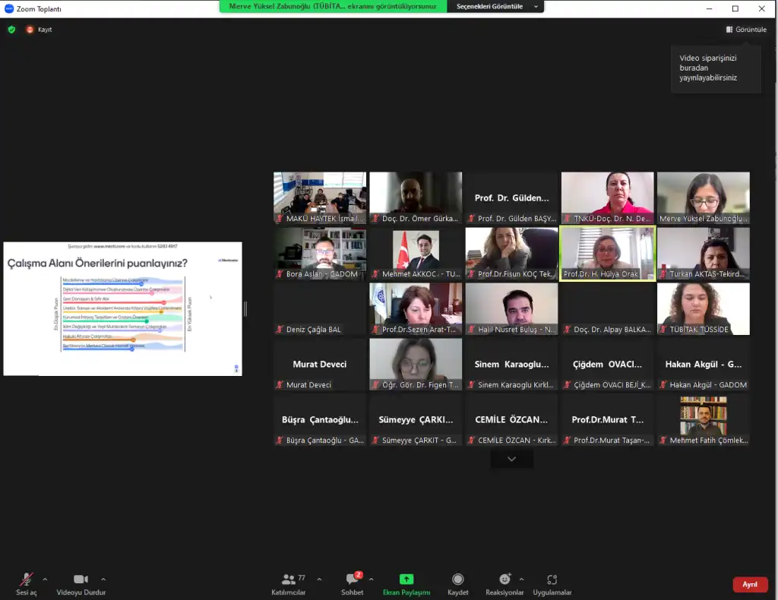Screen dimensions: 778x600
Task: Click the green encryption shield icon
Action: coord(11,30)
